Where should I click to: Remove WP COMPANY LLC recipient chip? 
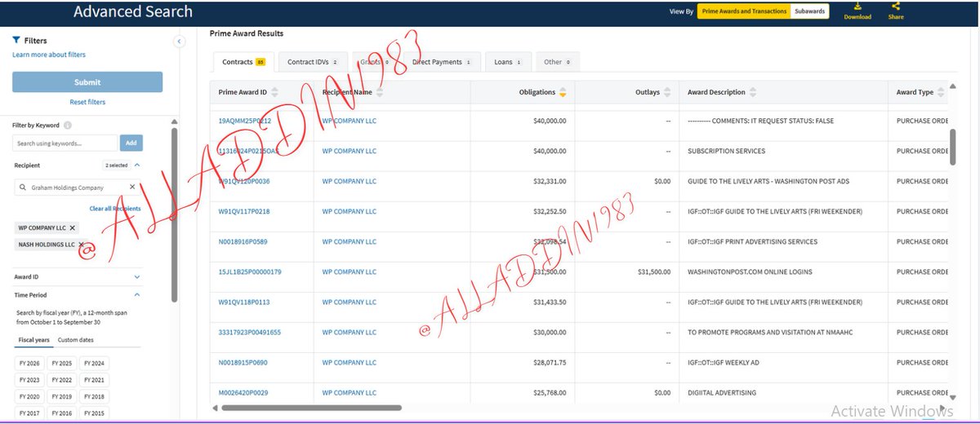[x=72, y=228]
